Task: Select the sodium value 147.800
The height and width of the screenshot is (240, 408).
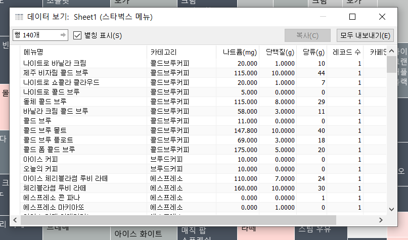Action: tap(245, 130)
